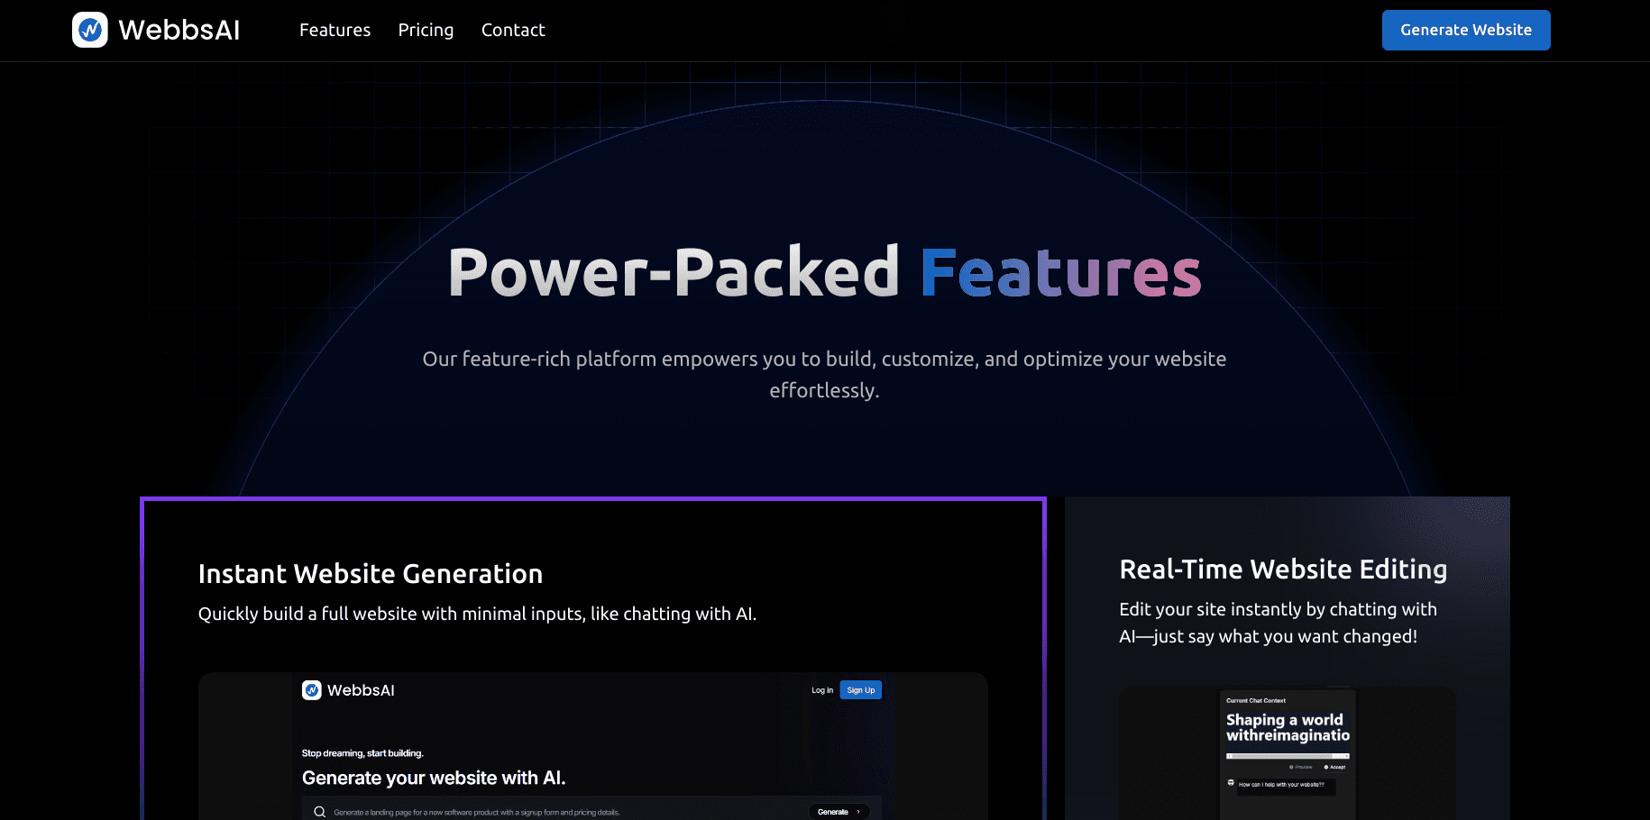The height and width of the screenshot is (820, 1650).
Task: Go to the Pricing page link
Action: click(x=426, y=30)
